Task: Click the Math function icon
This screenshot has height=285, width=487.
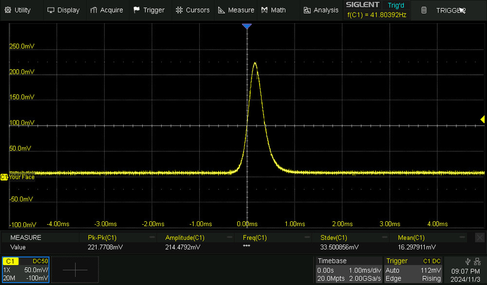Action: 264,10
